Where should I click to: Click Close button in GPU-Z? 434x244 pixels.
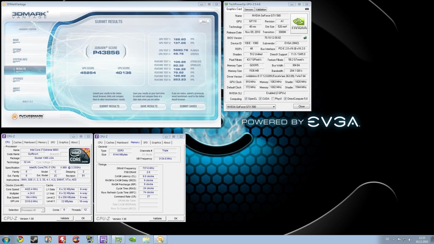tap(301, 107)
